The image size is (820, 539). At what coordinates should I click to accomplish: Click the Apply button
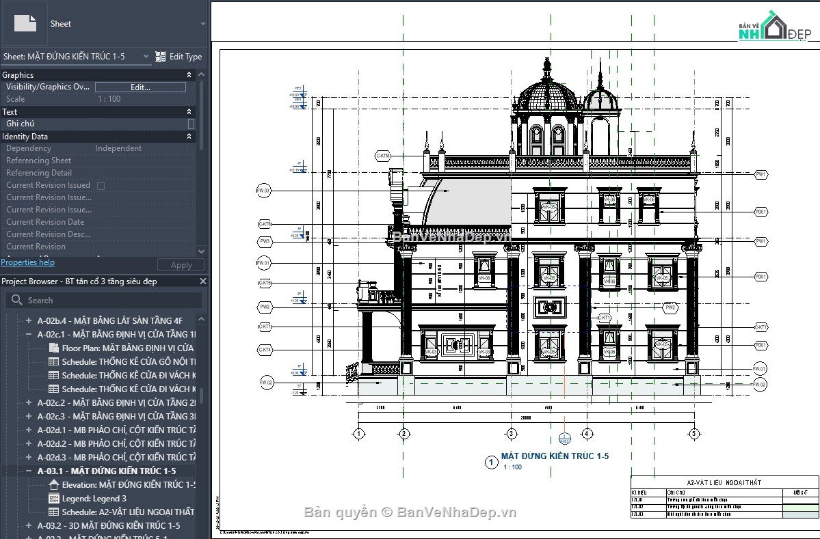coord(181,265)
